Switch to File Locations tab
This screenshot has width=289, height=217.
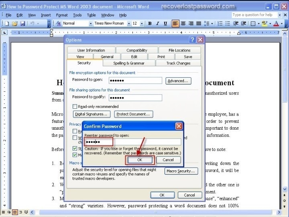pos(179,50)
